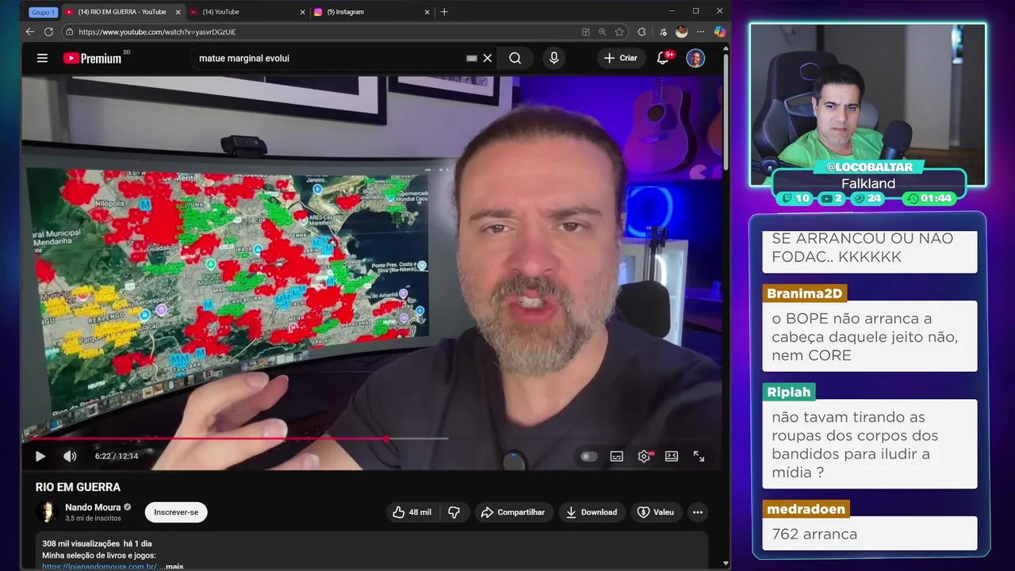This screenshot has height=571, width=1015.
Task: Open browser profile avatar
Action: tap(681, 32)
